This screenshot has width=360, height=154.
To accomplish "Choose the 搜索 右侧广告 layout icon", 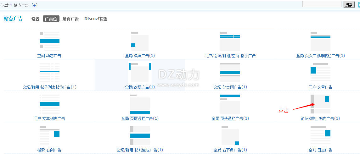I will (49, 135).
